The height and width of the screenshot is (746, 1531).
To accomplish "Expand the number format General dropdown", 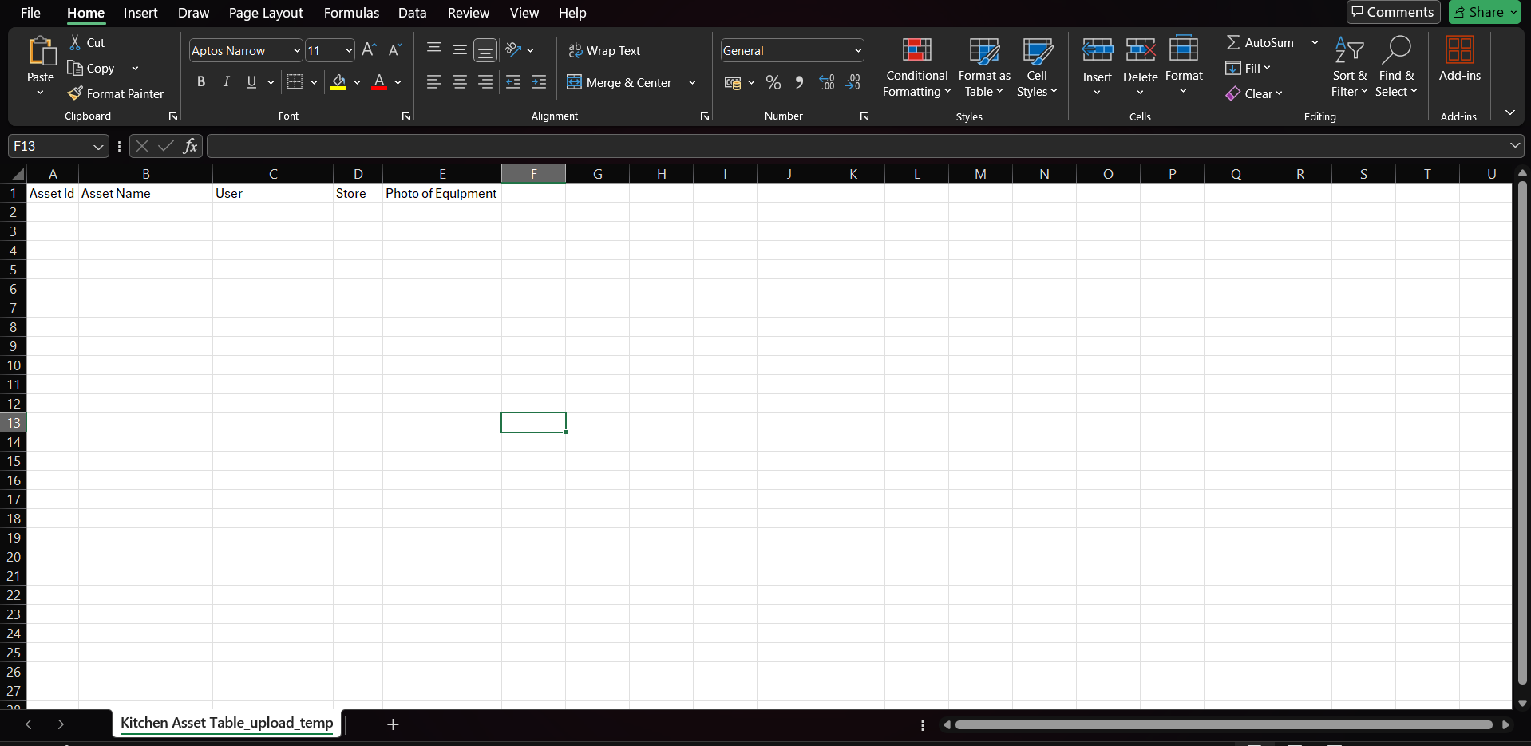I will click(x=857, y=50).
